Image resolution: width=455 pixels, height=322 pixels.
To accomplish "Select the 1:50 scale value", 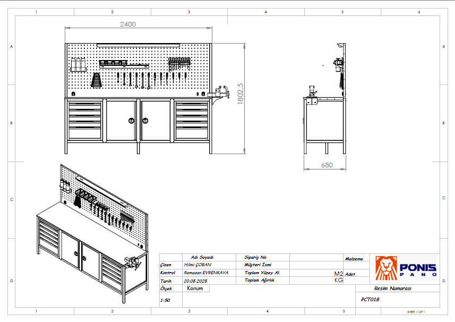I will pos(166,300).
